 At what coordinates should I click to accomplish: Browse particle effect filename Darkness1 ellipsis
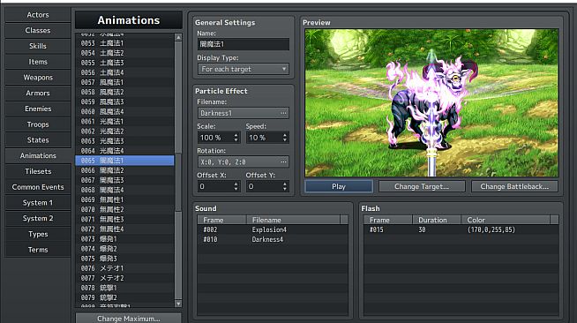(283, 113)
